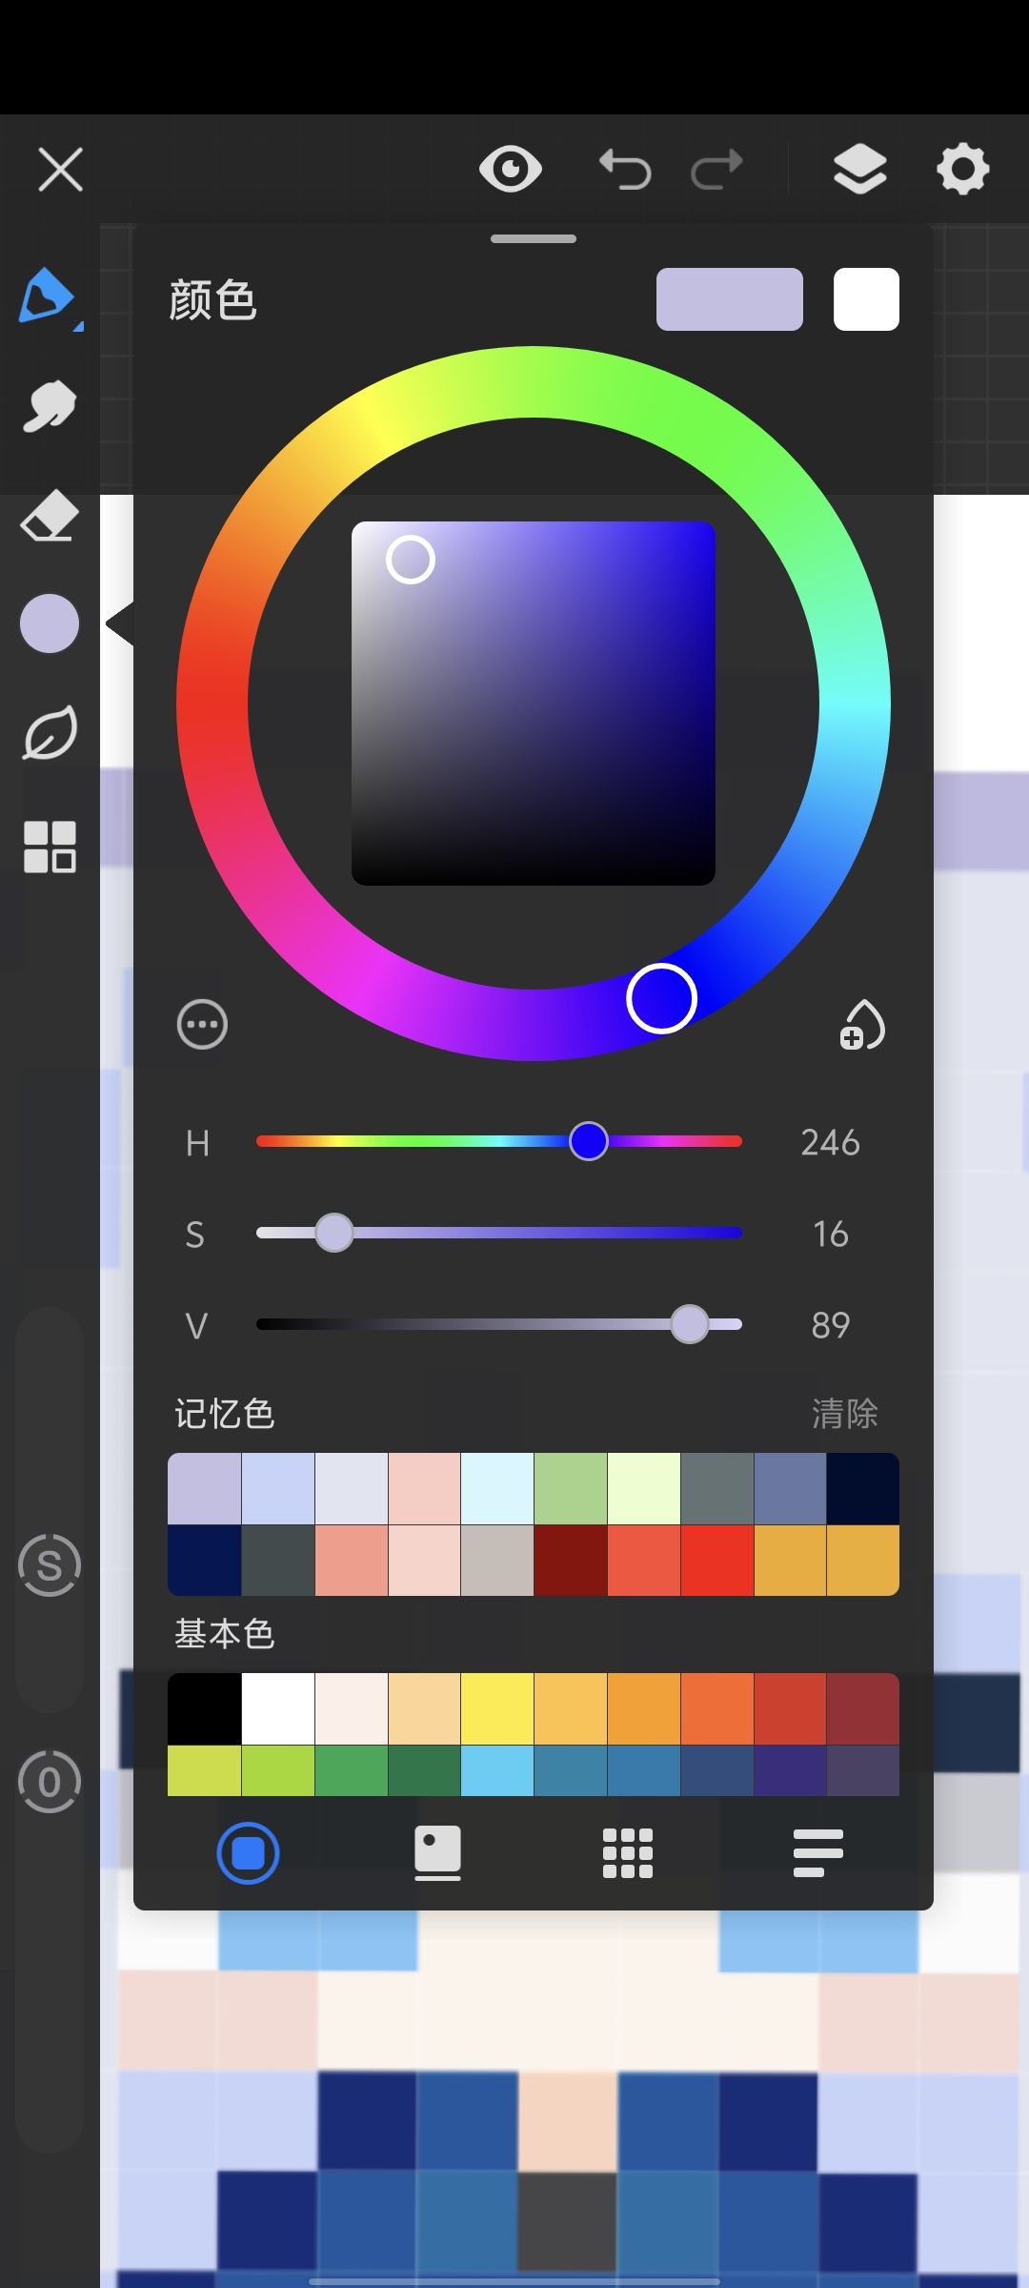Select the white secondary color box
The width and height of the screenshot is (1029, 2288).
[866, 299]
